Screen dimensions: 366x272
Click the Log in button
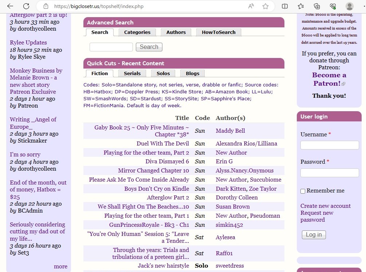point(314,234)
